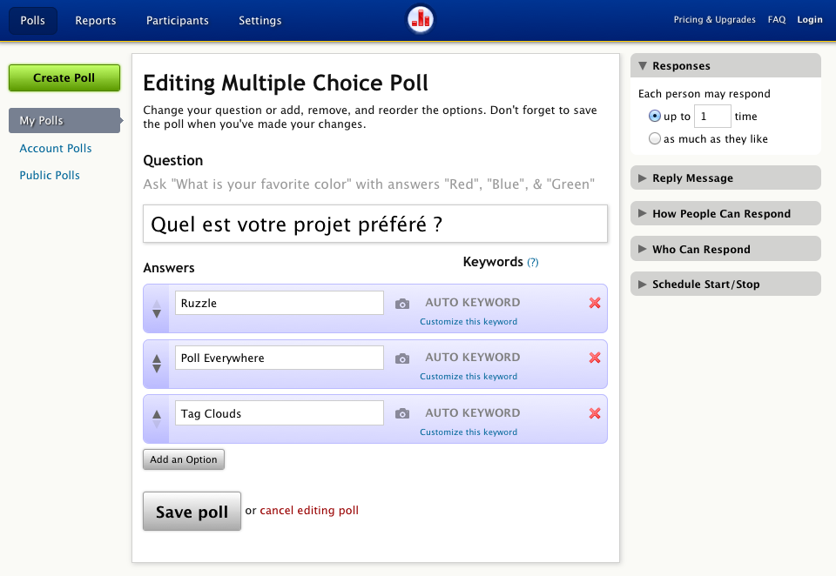Click the Save poll button
The width and height of the screenshot is (836, 576).
point(192,511)
